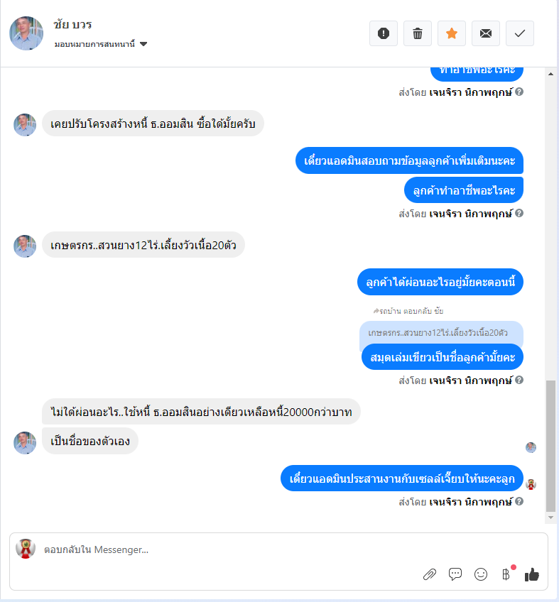Delete conversation using trash can icon
The height and width of the screenshot is (602, 559).
(418, 33)
